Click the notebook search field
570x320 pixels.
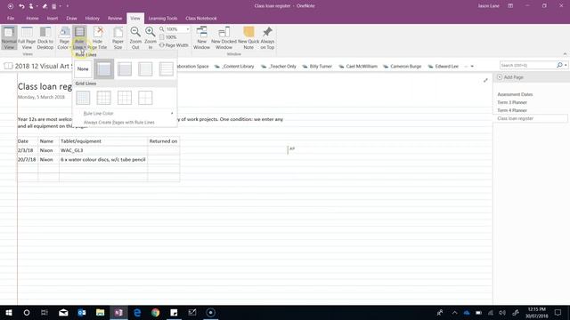[x=527, y=65]
